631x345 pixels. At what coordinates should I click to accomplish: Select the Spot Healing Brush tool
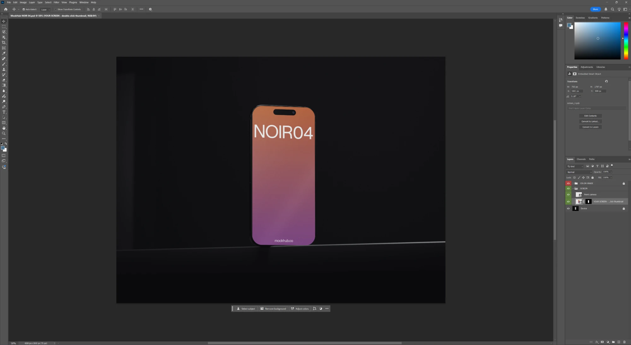(4, 59)
